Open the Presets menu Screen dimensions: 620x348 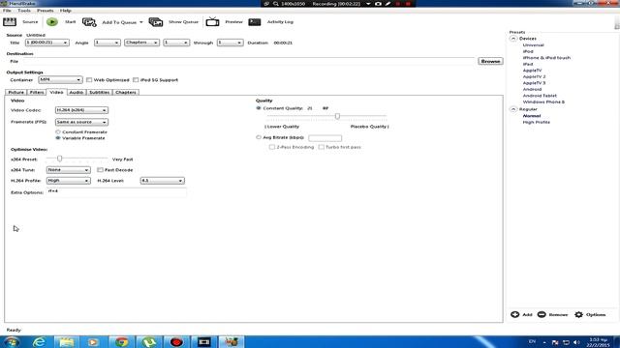(46, 11)
